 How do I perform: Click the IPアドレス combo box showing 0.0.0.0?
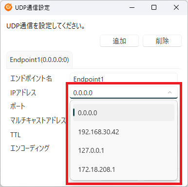(124, 93)
